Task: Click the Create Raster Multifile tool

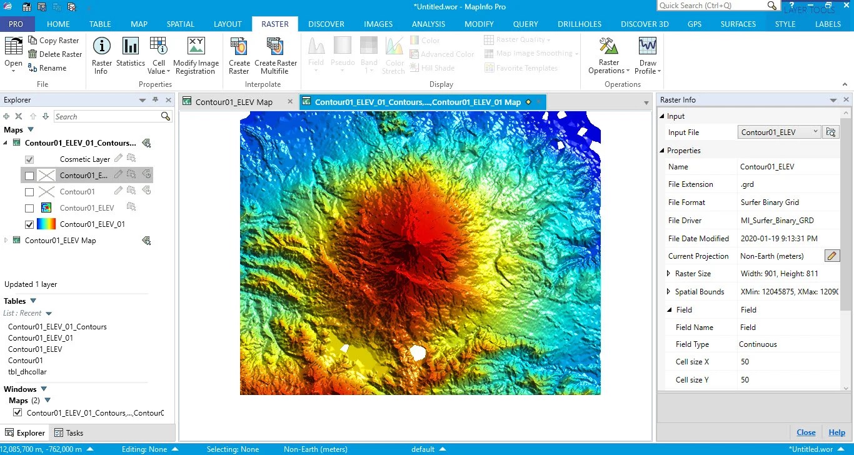Action: (x=276, y=54)
